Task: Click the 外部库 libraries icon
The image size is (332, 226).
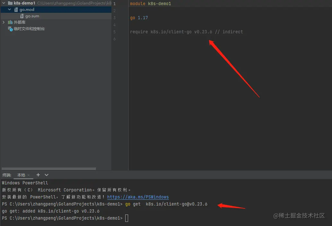Action: pos(10,22)
